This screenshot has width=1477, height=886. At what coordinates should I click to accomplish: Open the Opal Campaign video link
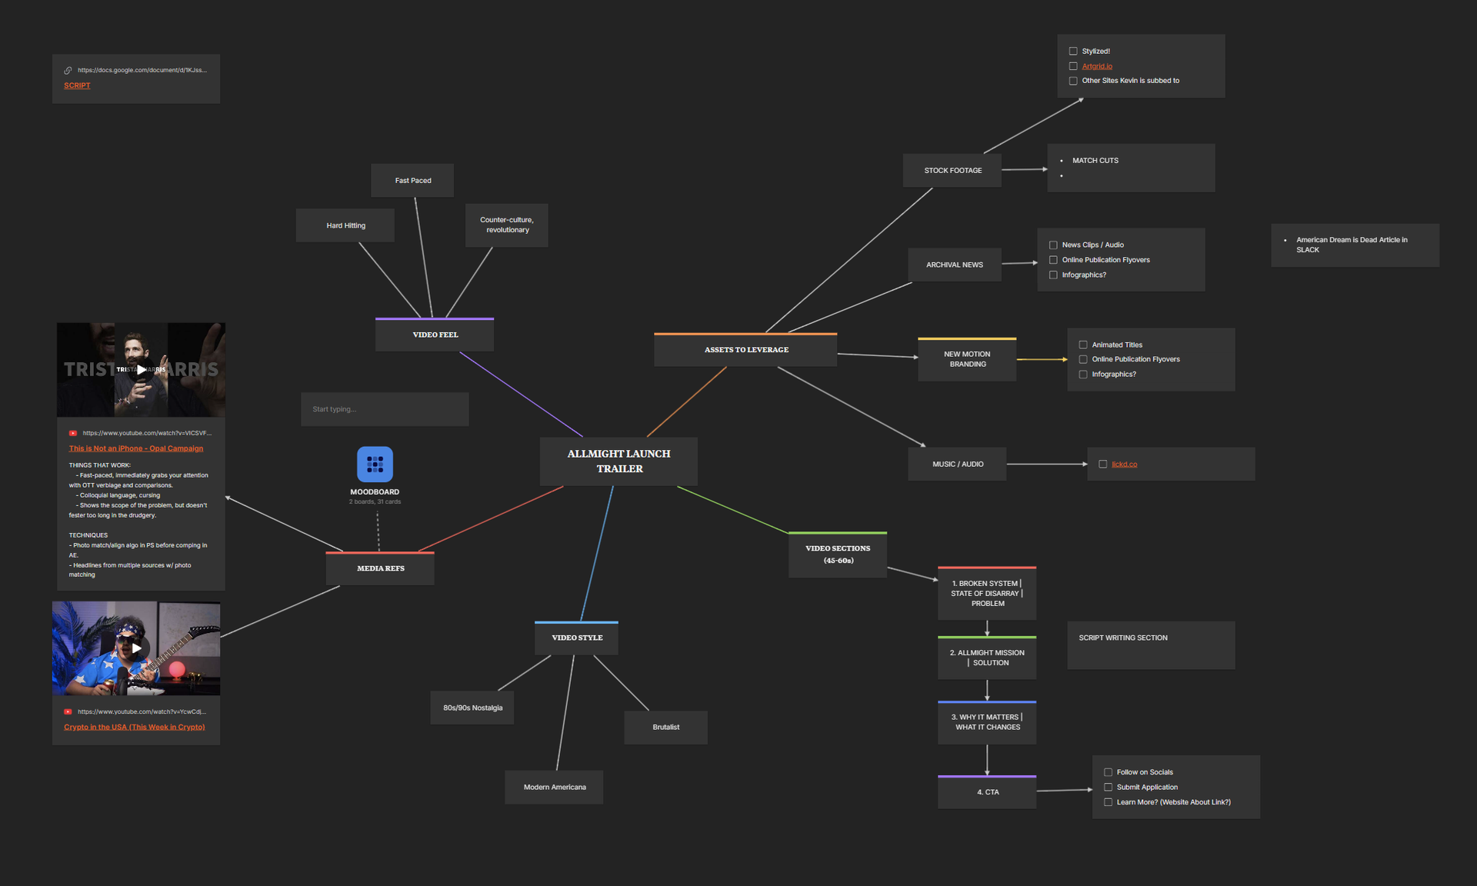coord(136,448)
